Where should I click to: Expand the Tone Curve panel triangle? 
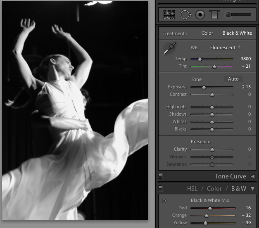[x=252, y=176]
